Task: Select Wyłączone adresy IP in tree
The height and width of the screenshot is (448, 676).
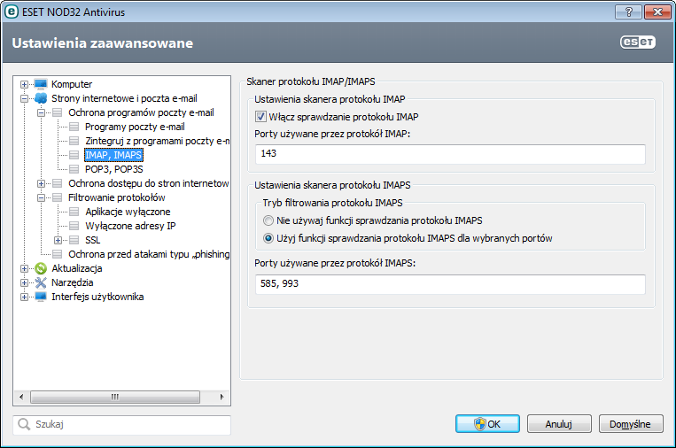Action: (130, 226)
